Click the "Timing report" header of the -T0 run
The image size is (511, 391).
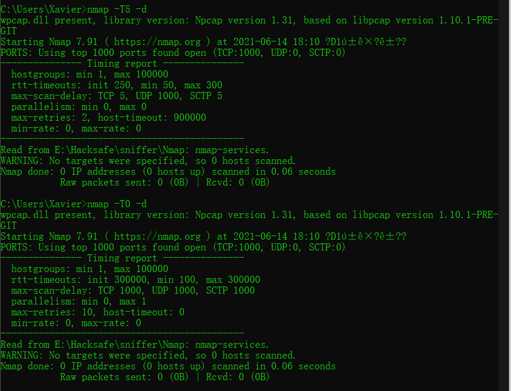click(122, 258)
